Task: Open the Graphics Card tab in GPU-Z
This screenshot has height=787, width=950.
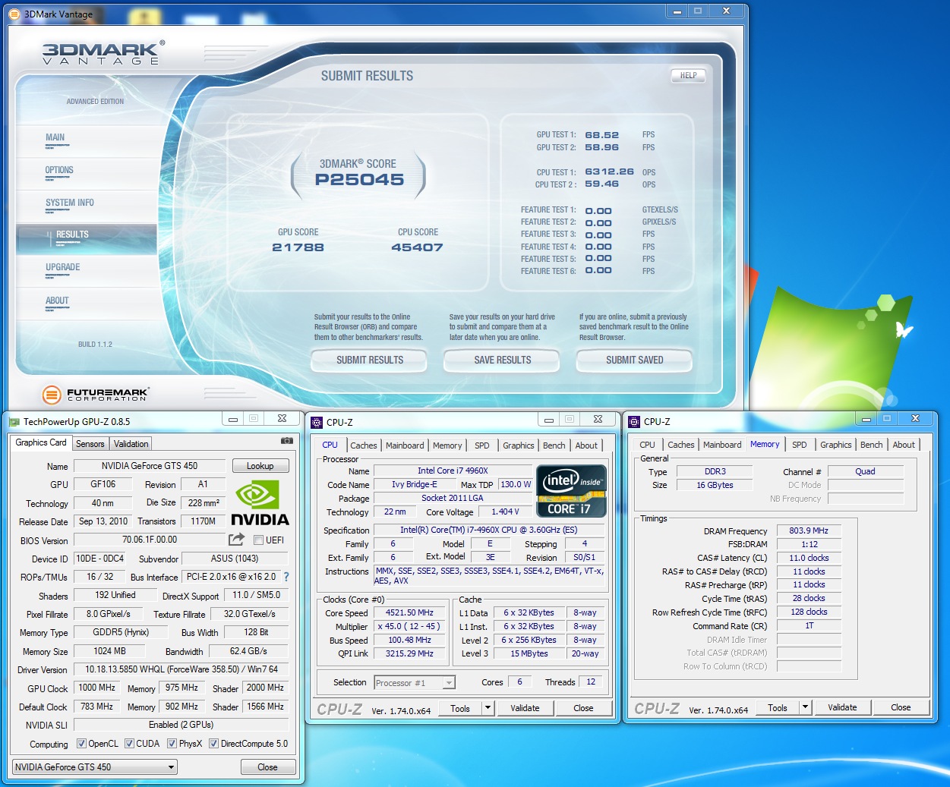Action: [41, 442]
